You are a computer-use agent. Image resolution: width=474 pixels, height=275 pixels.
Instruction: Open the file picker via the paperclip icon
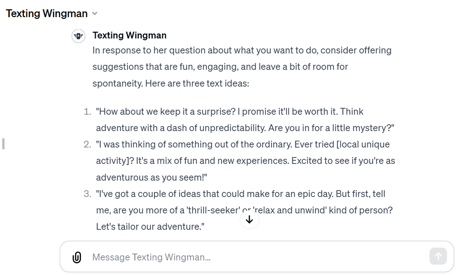[x=77, y=257]
